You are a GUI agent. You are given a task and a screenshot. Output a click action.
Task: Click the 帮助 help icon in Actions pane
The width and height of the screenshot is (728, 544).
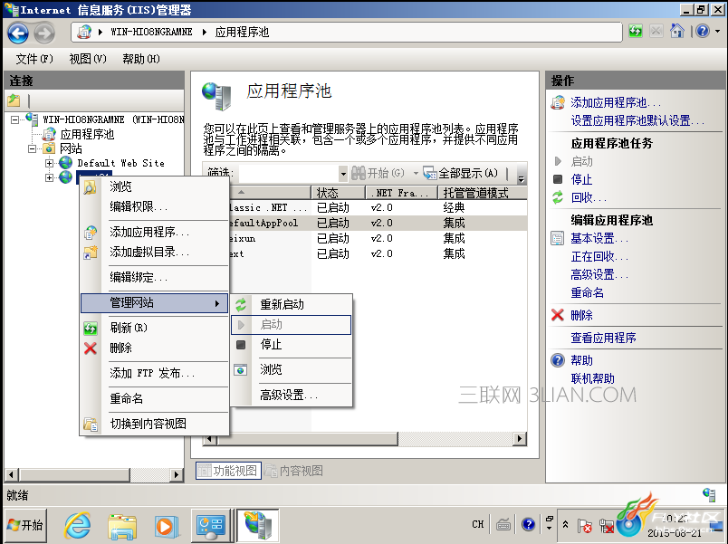pos(558,360)
